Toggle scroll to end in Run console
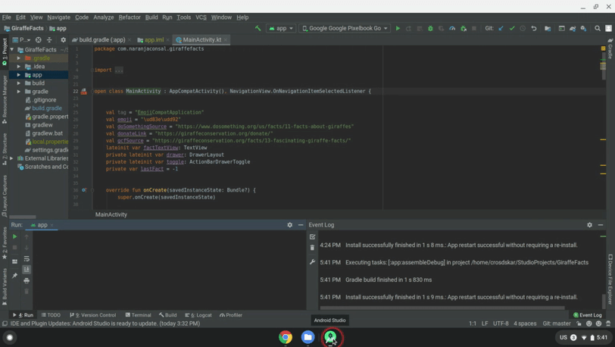 27,270
